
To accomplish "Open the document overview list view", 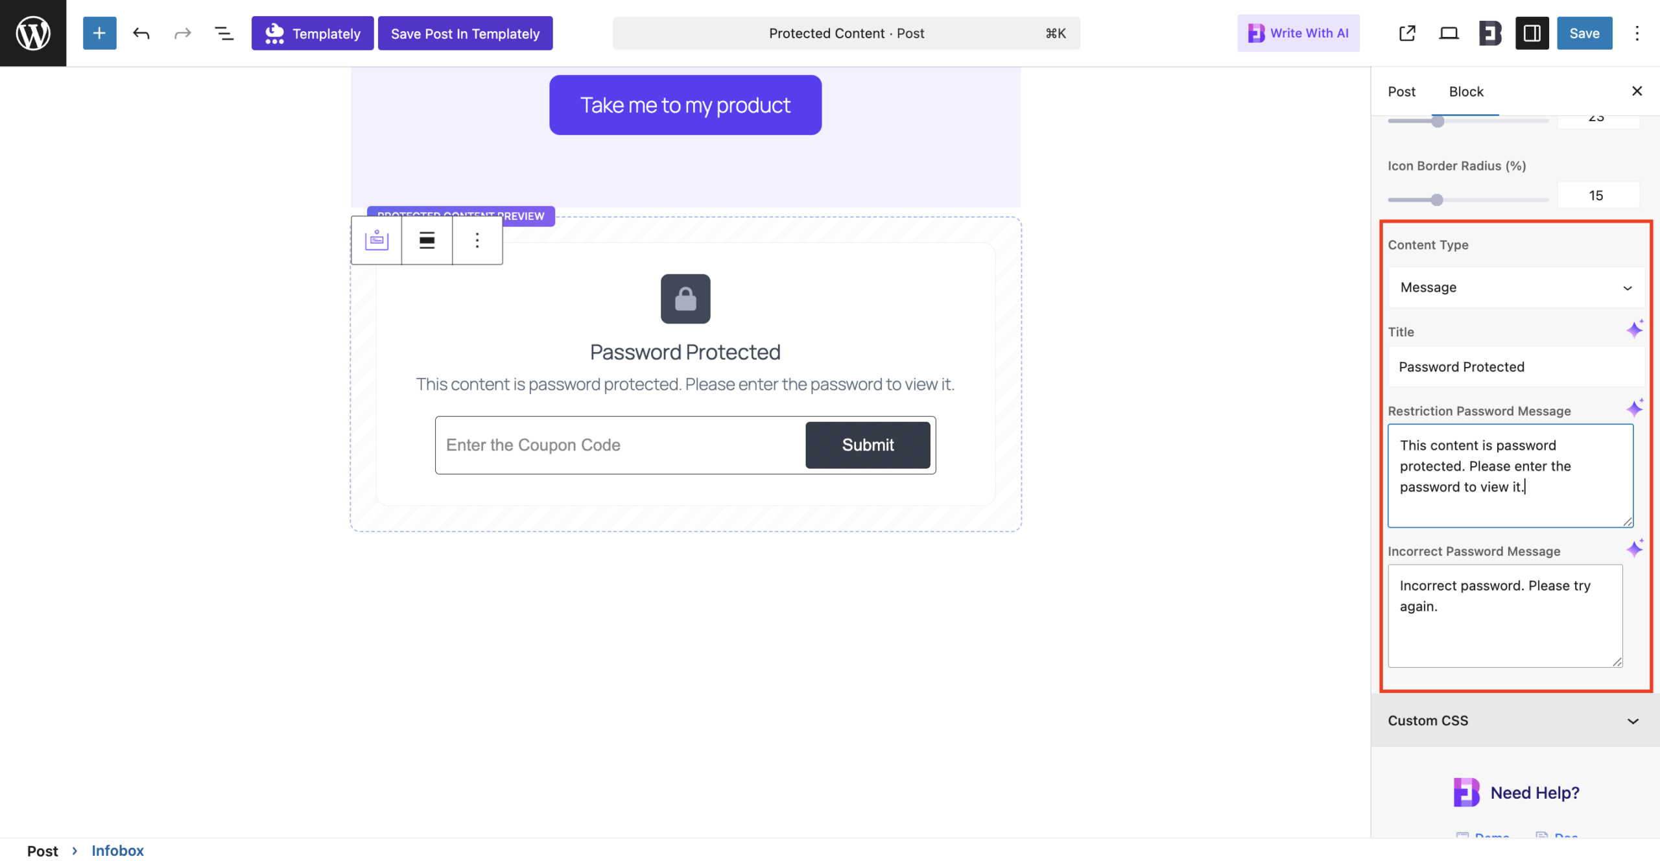I will coord(224,33).
